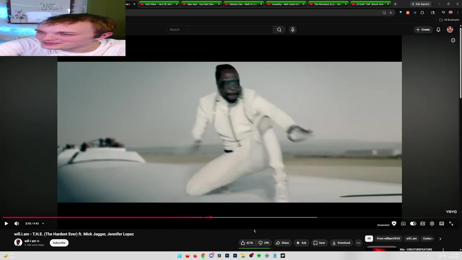Focus the YouTube search field

tap(219, 30)
